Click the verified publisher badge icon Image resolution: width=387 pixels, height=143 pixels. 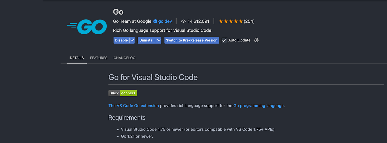click(155, 21)
